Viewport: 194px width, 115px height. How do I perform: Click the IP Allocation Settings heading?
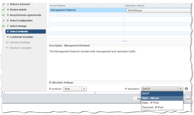point(61,82)
